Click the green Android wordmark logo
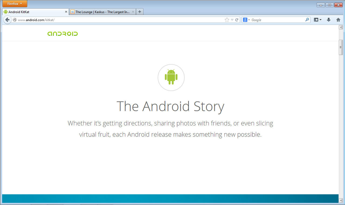The height and width of the screenshot is (205, 345). click(63, 34)
